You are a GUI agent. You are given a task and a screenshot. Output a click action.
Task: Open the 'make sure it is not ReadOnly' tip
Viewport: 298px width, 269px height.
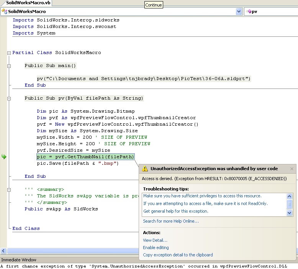(205, 203)
